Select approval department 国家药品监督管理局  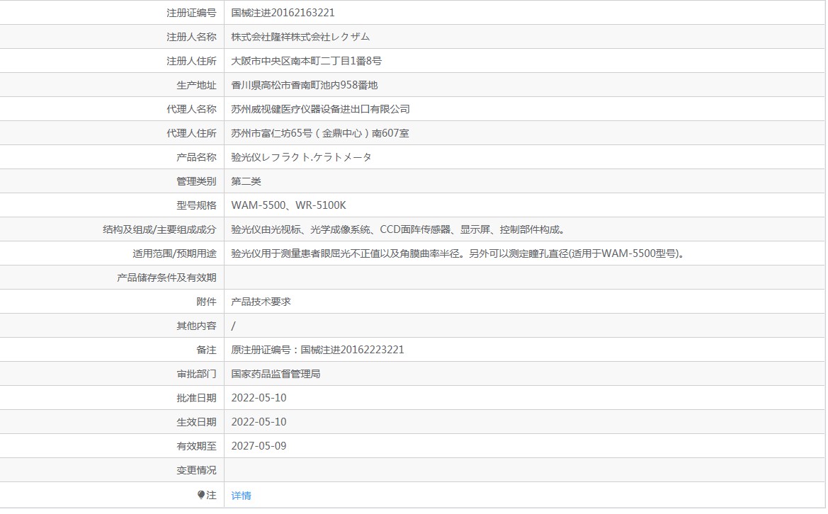coord(276,374)
